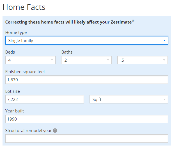Click the arrow icon in full Baths dropdown
The width and height of the screenshot is (174, 150).
pyautogui.click(x=108, y=60)
